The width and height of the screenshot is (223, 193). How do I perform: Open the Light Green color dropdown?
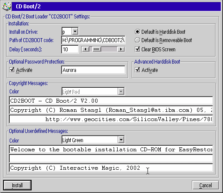[x=121, y=140]
